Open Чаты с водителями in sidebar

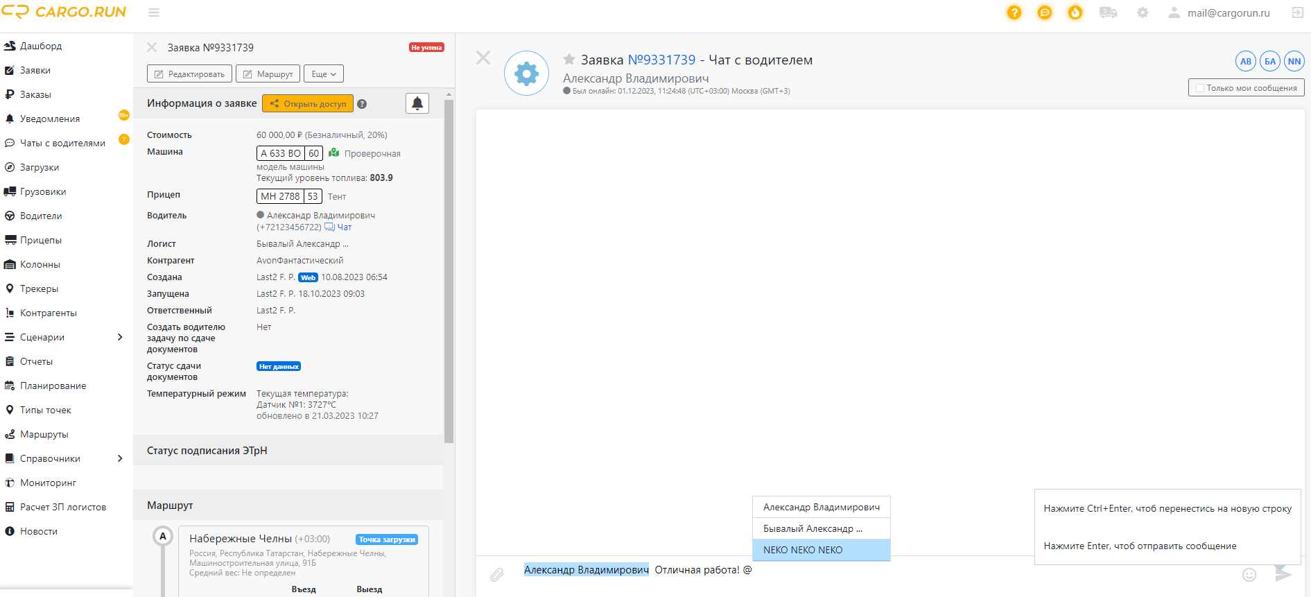click(62, 143)
